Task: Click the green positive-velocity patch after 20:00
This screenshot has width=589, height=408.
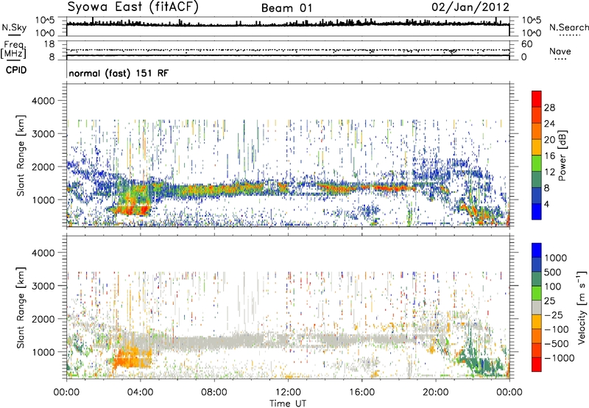Action: point(481,362)
